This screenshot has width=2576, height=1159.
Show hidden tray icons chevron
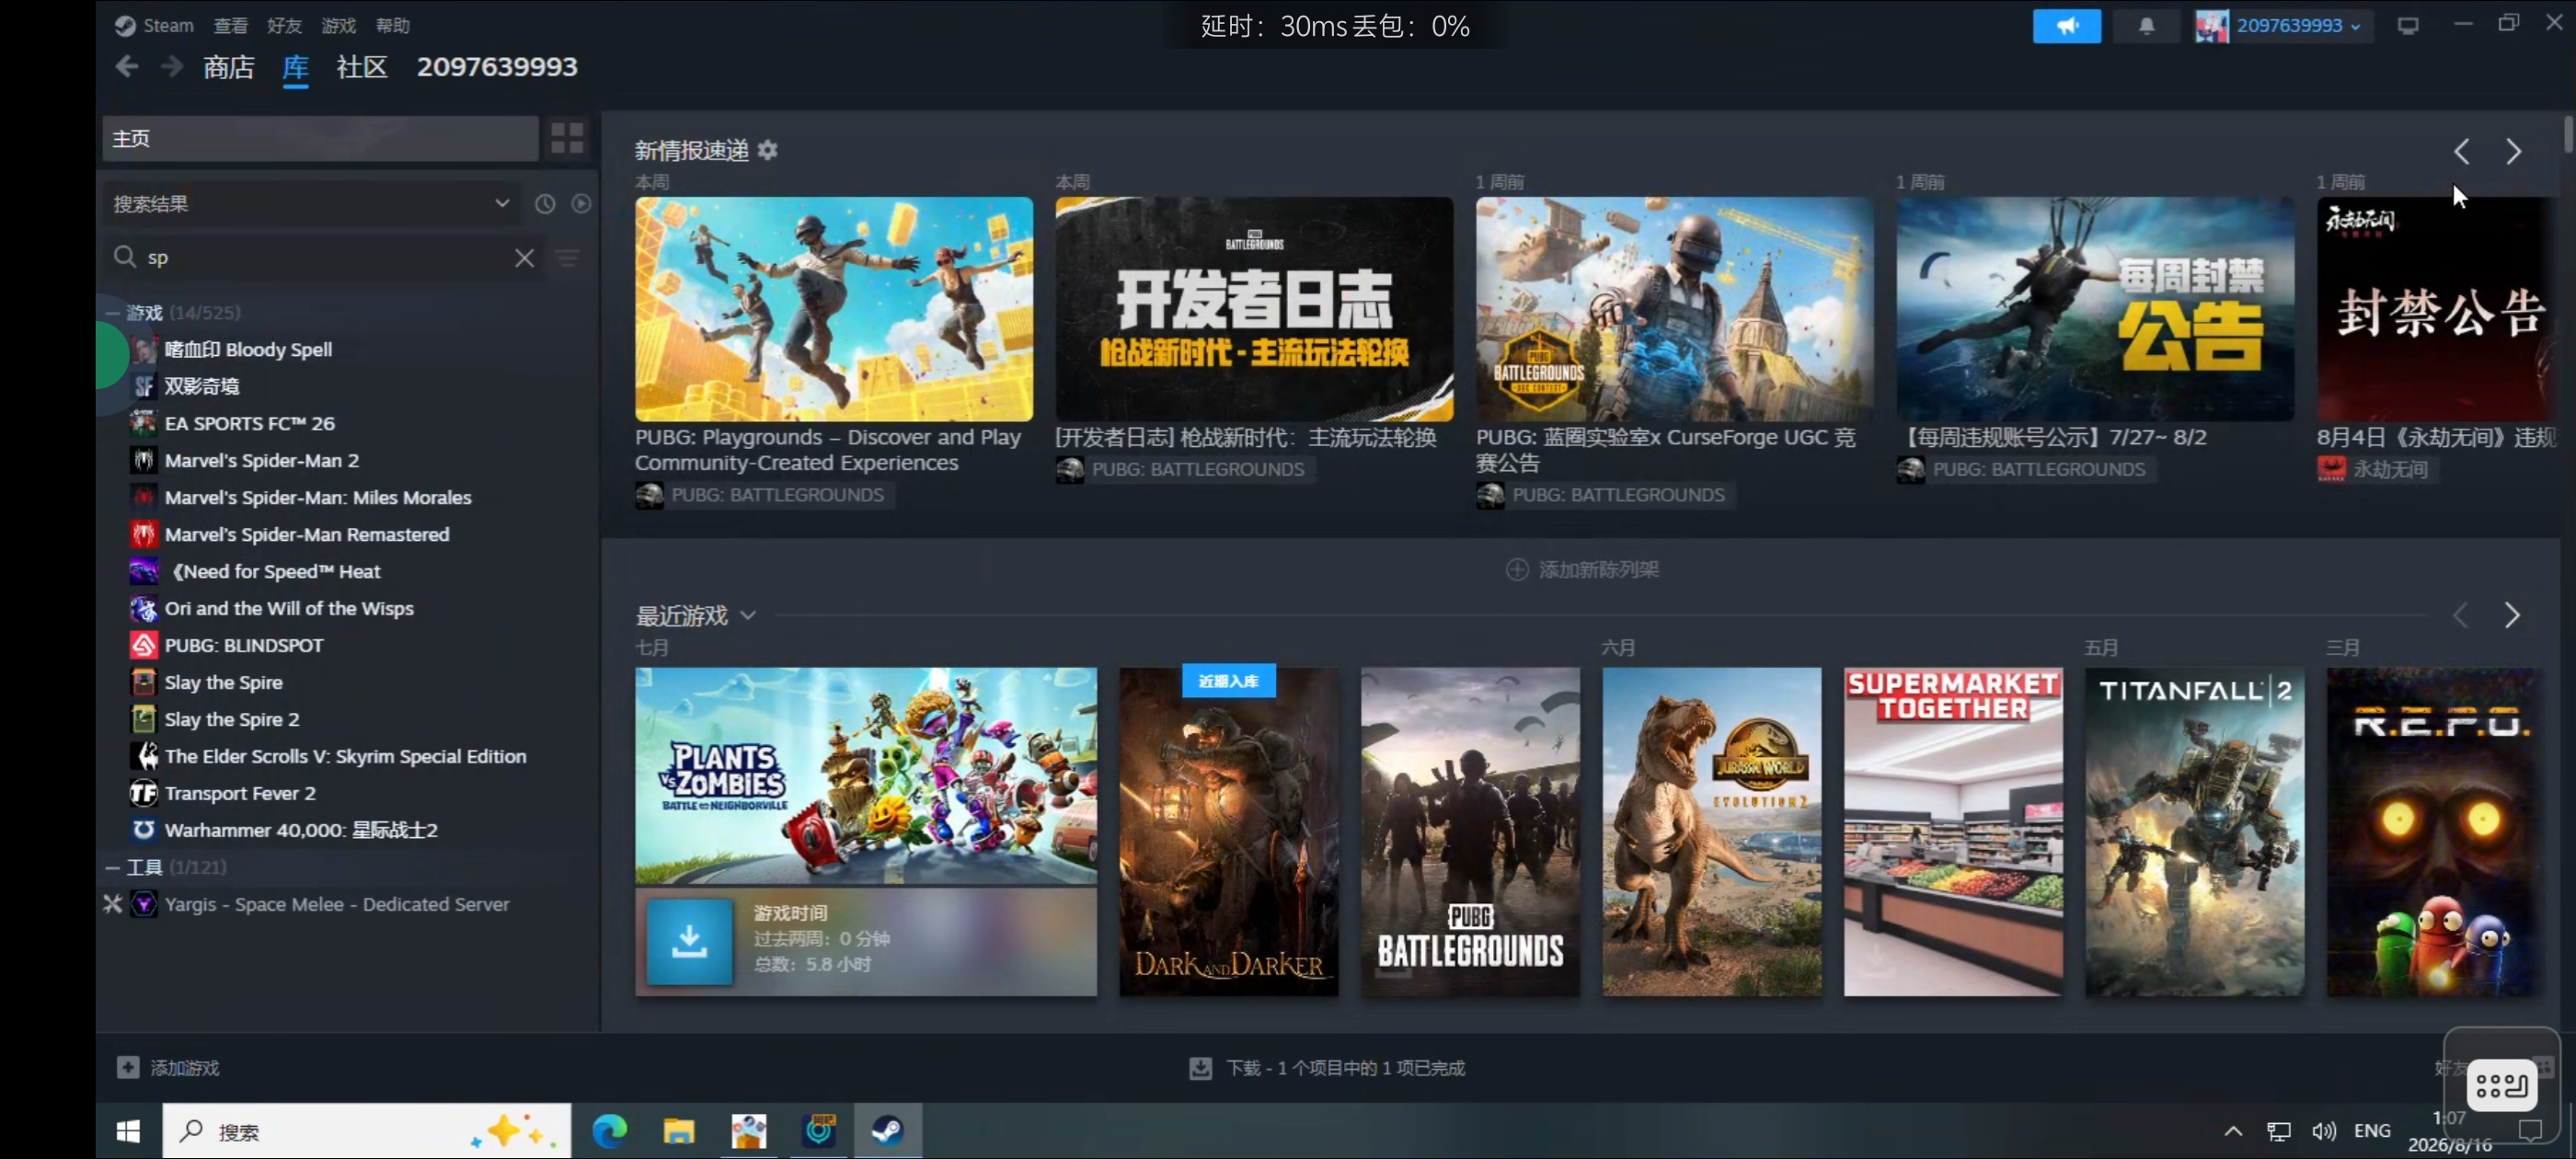click(x=2233, y=1131)
